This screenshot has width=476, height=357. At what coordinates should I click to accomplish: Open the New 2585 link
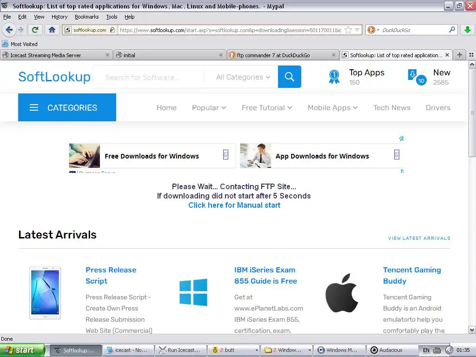click(x=442, y=77)
